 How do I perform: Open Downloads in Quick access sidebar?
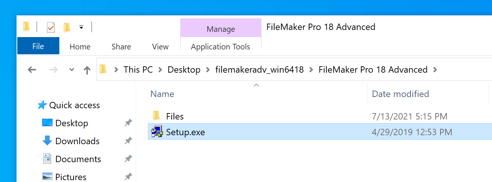(x=77, y=141)
